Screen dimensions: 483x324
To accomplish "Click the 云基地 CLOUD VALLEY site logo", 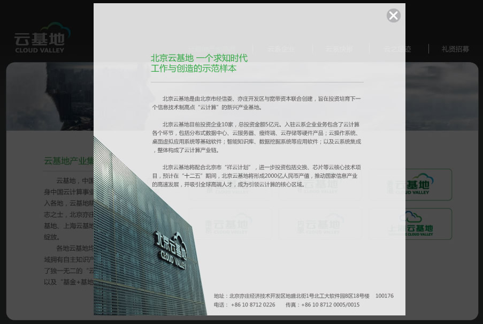I will [42, 38].
